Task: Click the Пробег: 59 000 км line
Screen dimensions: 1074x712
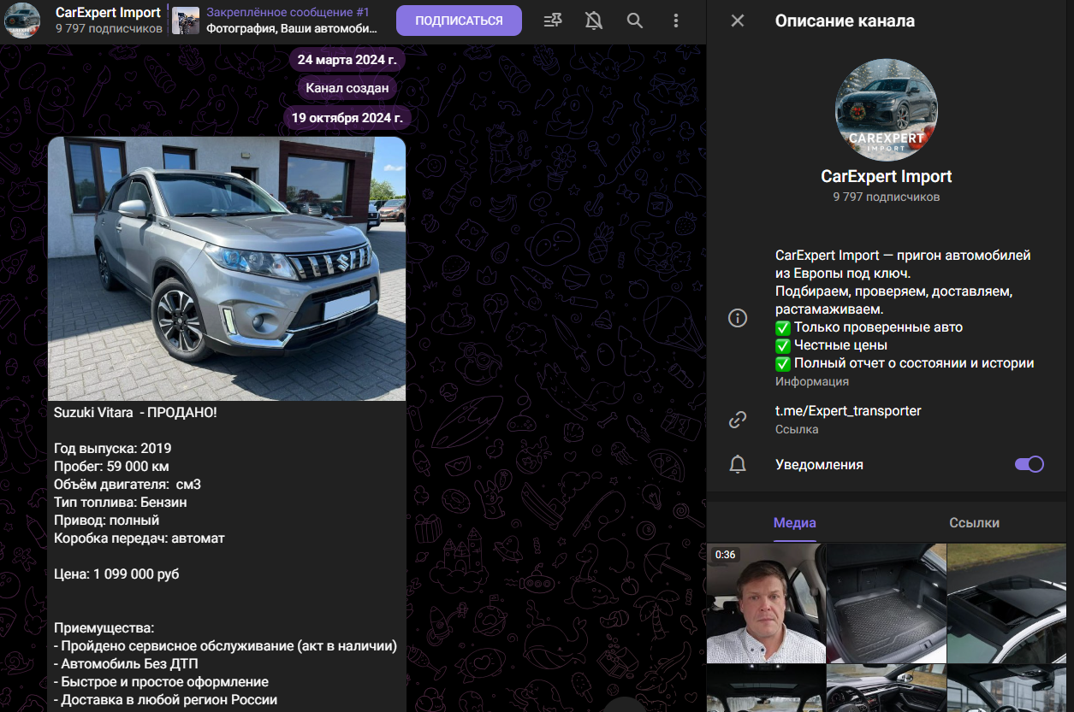Action: click(111, 466)
